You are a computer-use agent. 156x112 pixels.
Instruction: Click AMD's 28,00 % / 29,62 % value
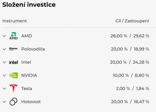tap(130, 36)
